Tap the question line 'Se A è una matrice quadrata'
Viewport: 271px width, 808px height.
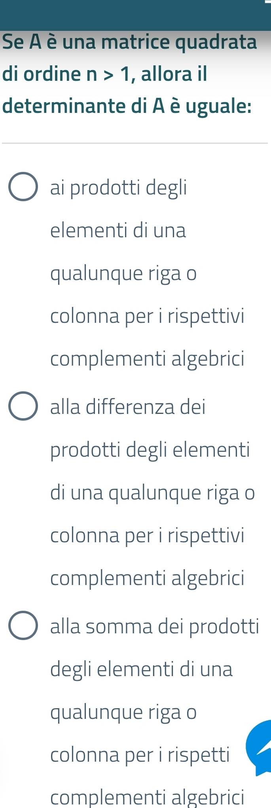pyautogui.click(x=129, y=42)
